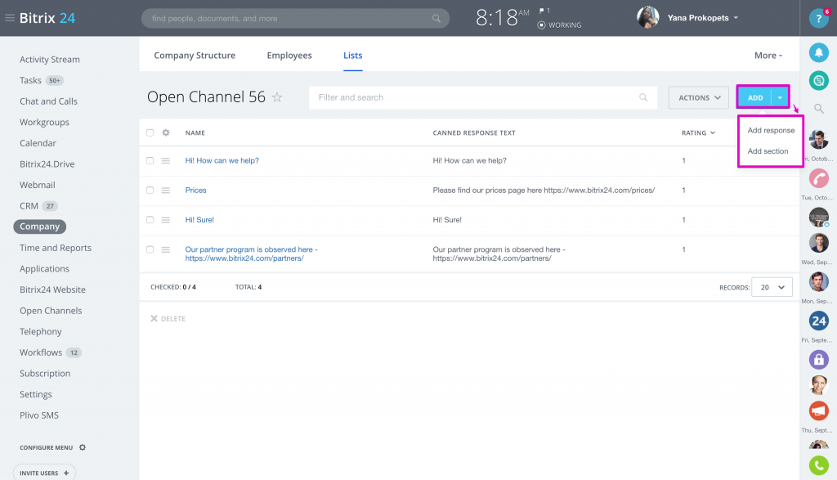This screenshot has height=480, width=837.
Task: Open Time and Reports in left menu
Action: click(x=56, y=248)
